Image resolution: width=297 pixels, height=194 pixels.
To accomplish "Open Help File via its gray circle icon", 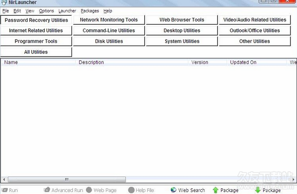I will pos(131,190).
